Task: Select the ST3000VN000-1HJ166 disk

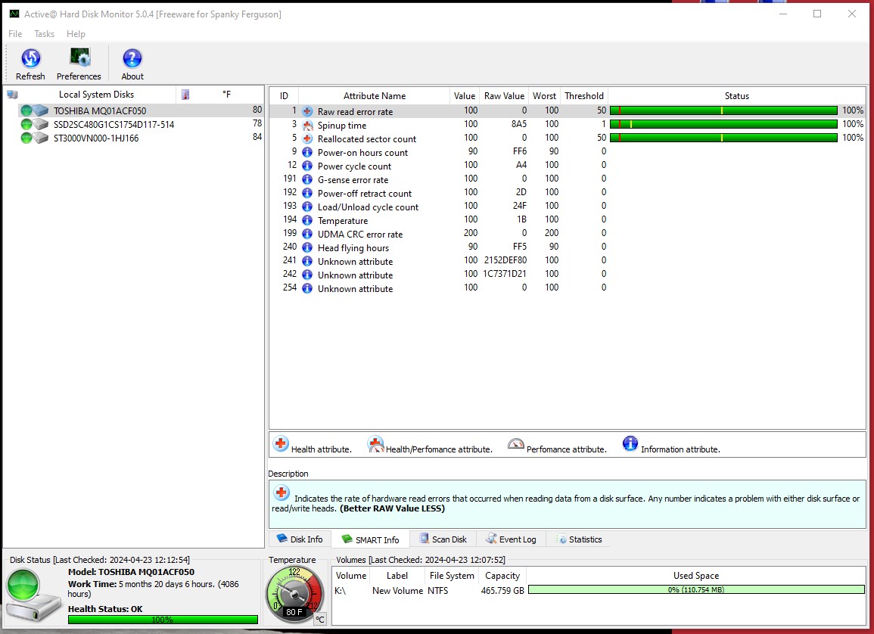Action: coord(95,138)
